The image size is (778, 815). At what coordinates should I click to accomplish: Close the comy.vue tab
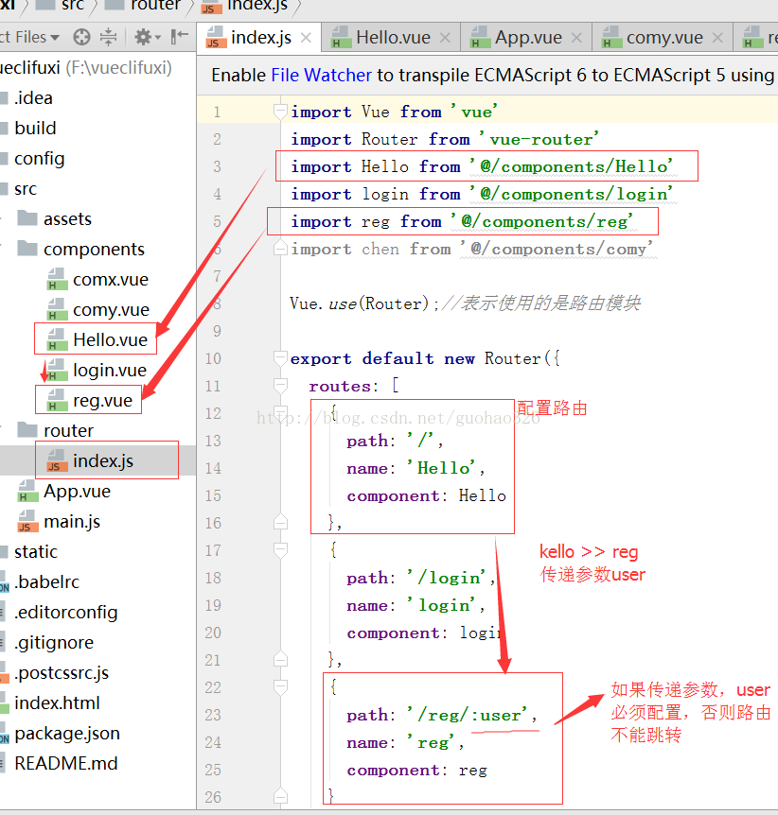[717, 38]
